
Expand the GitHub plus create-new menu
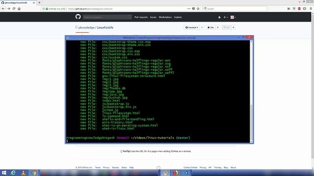tap(226, 18)
